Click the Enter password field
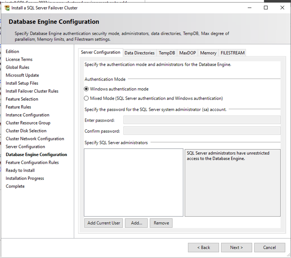Image resolution: width=291 pixels, height=258 pixels. pyautogui.click(x=202, y=120)
